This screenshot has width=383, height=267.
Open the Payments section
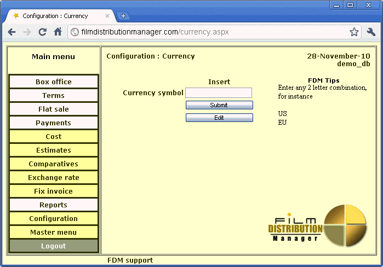[x=54, y=123]
